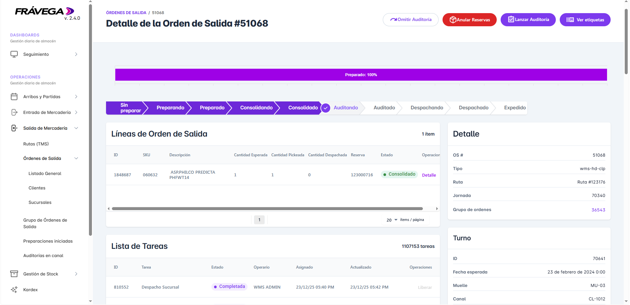This screenshot has height=305, width=630.
Task: Expand the Seguimiento menu chevron
Action: (76, 54)
